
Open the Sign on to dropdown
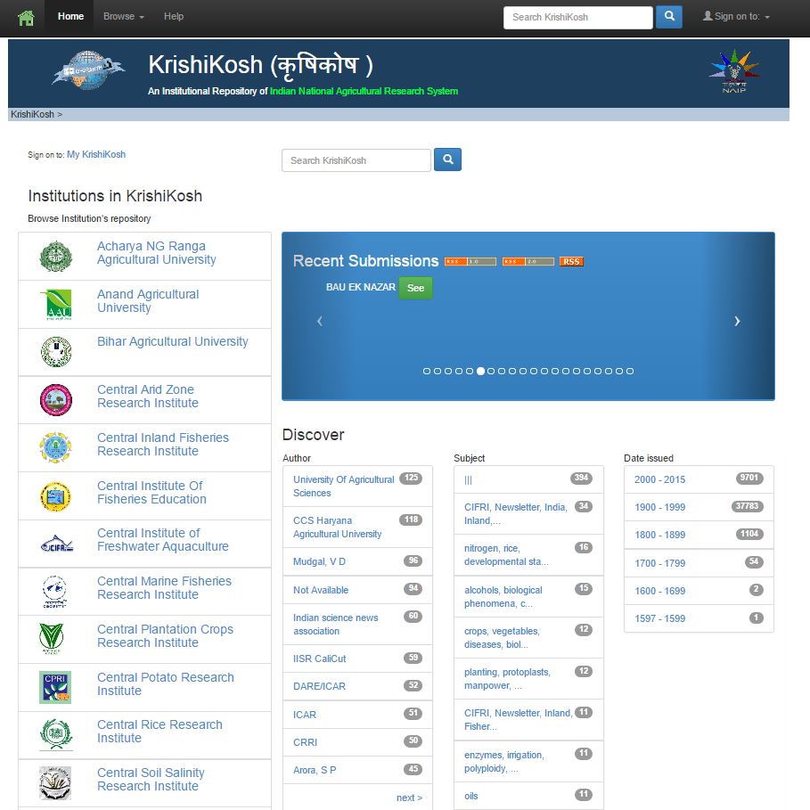pos(736,17)
